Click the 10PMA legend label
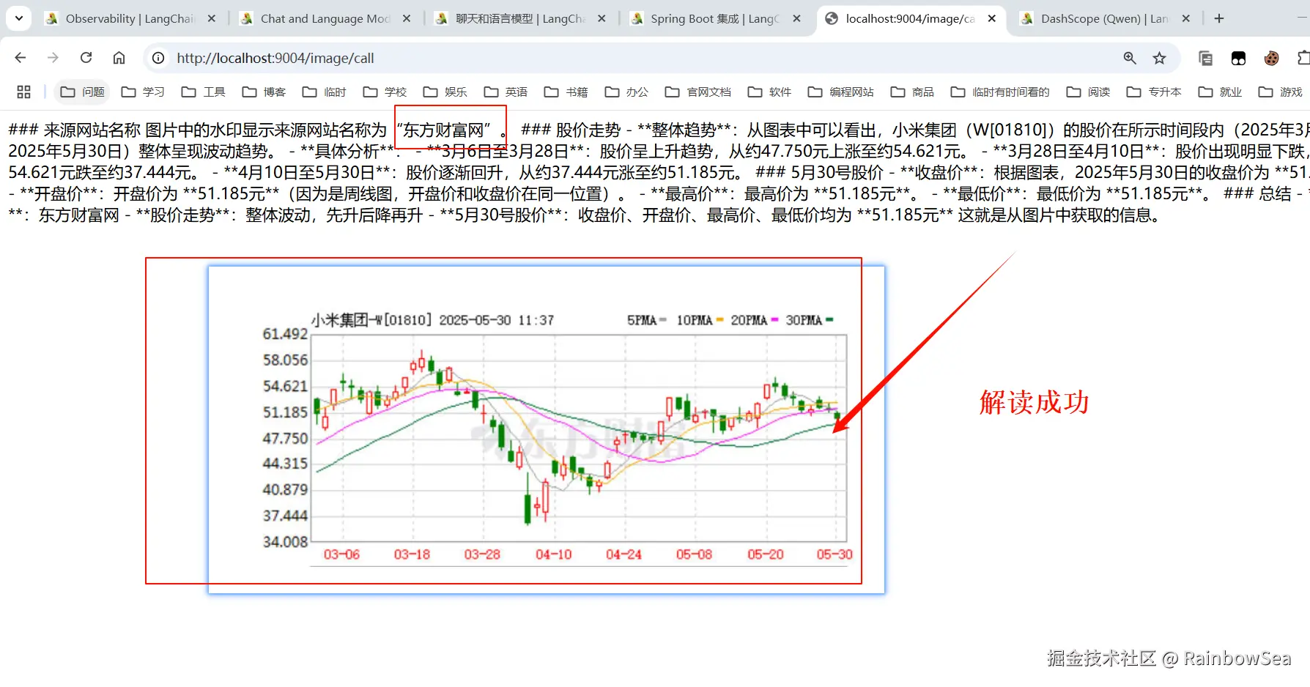Viewport: 1310px width, 687px height. point(695,320)
